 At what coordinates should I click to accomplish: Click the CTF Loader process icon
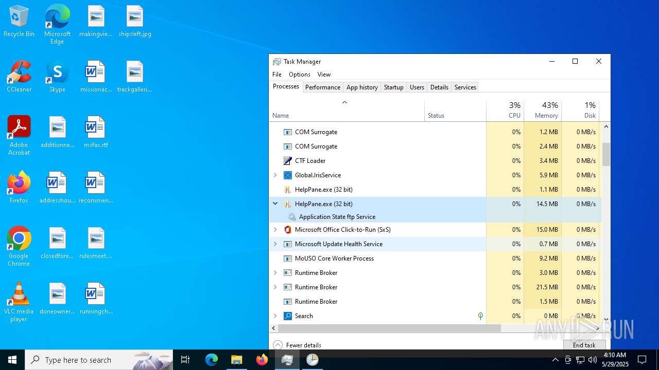coord(288,161)
